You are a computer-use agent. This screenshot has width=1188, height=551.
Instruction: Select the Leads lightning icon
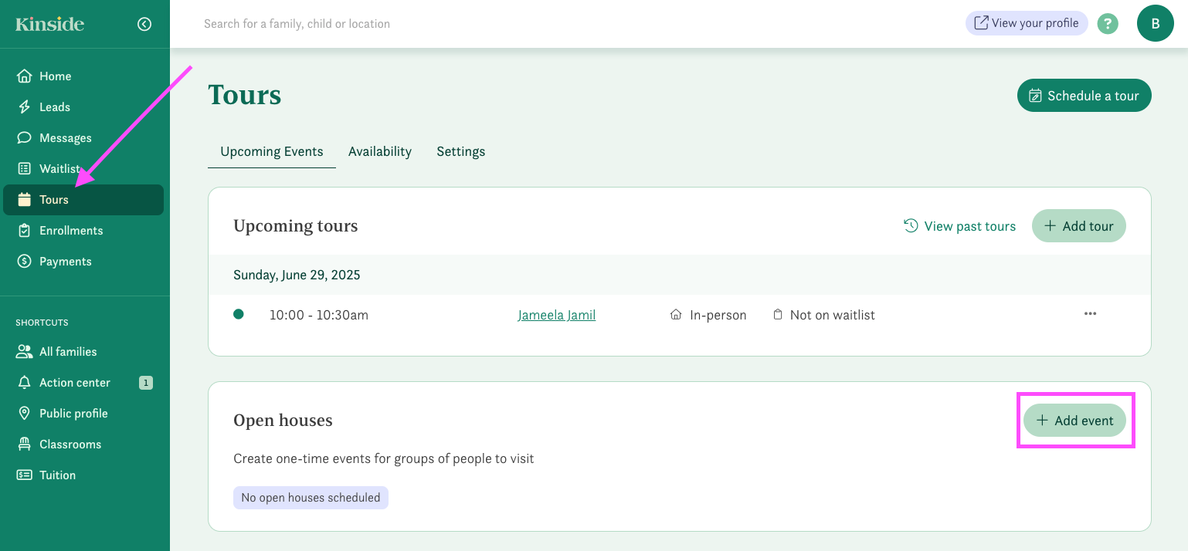[x=24, y=106]
